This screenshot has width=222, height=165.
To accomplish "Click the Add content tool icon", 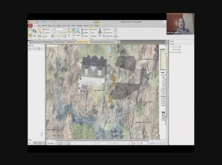I will [74, 32].
